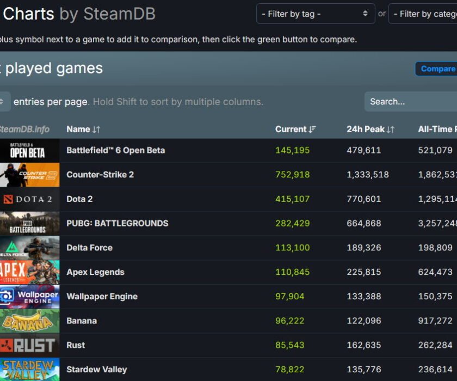
Task: Open Wallpaper Engine thumbnail image
Action: click(x=30, y=297)
